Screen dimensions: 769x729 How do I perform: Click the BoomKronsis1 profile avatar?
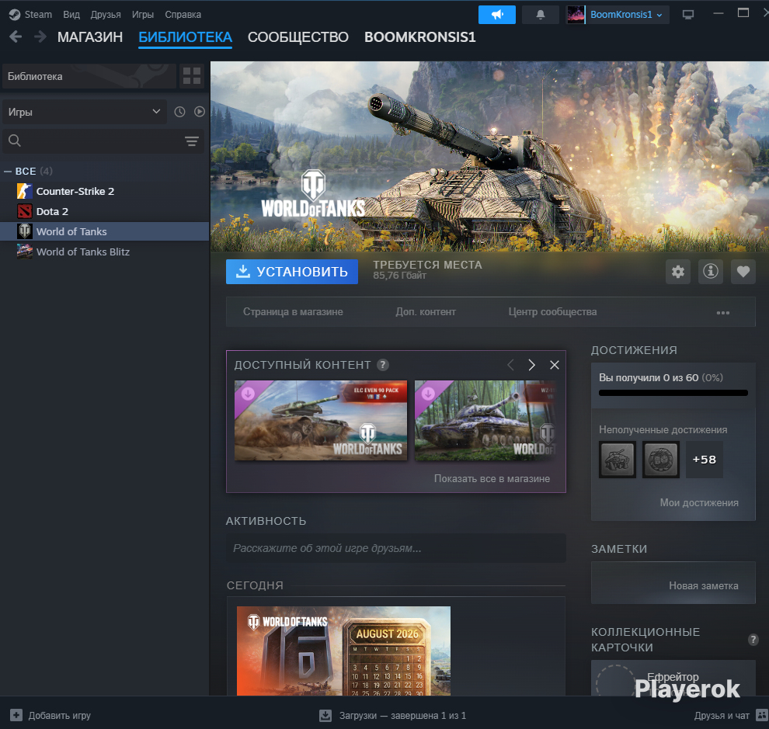click(576, 15)
